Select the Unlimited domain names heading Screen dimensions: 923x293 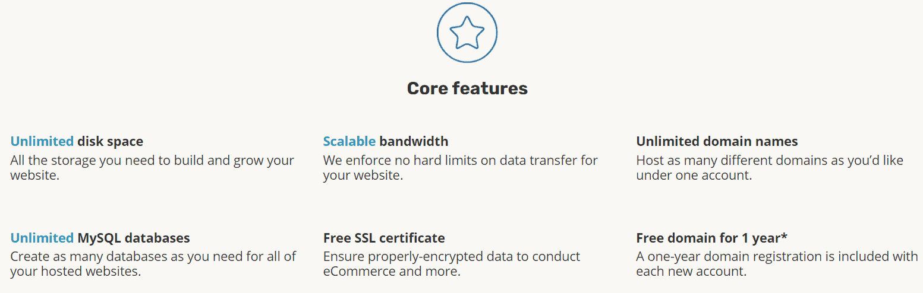(x=717, y=141)
